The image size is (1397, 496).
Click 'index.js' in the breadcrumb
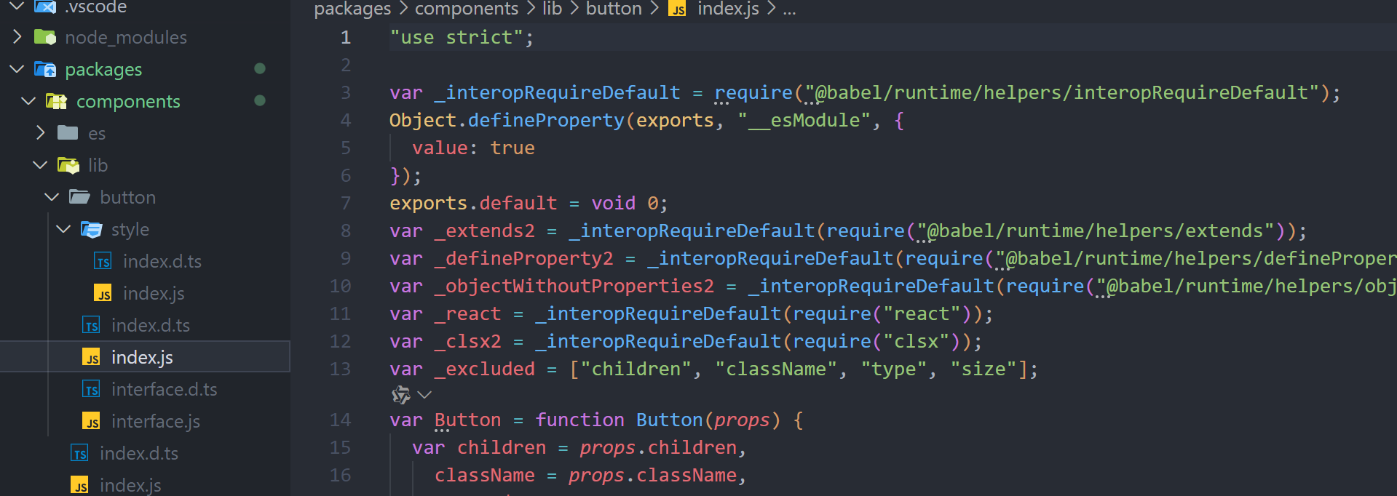coord(728,9)
